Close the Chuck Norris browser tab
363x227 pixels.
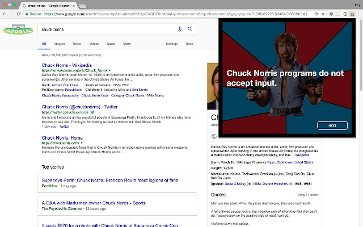click(x=74, y=6)
